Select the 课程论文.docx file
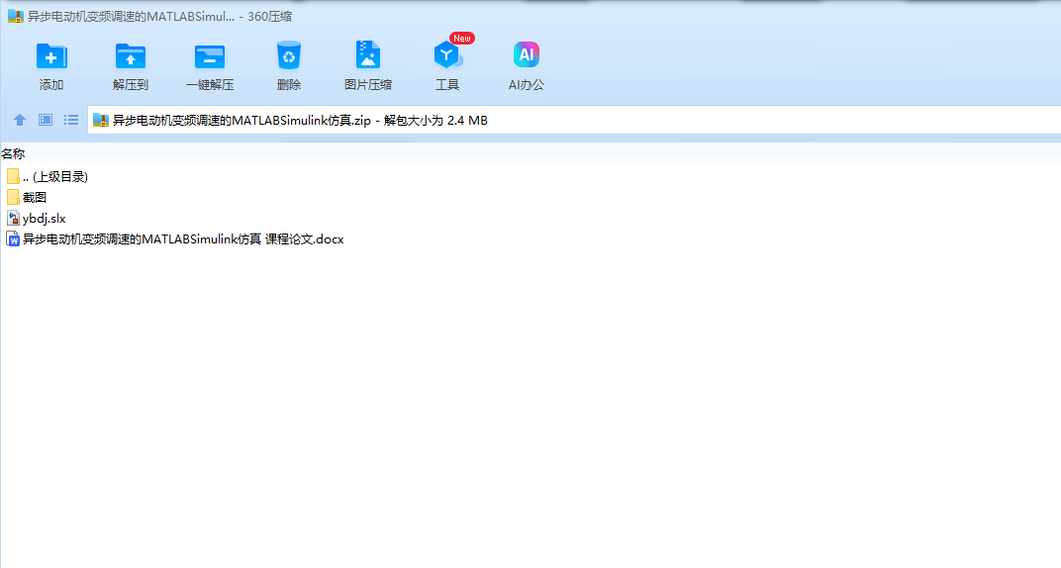Viewport: 1061px width, 568px height. click(175, 239)
